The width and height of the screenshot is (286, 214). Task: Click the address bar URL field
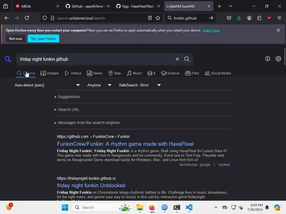[101, 18]
